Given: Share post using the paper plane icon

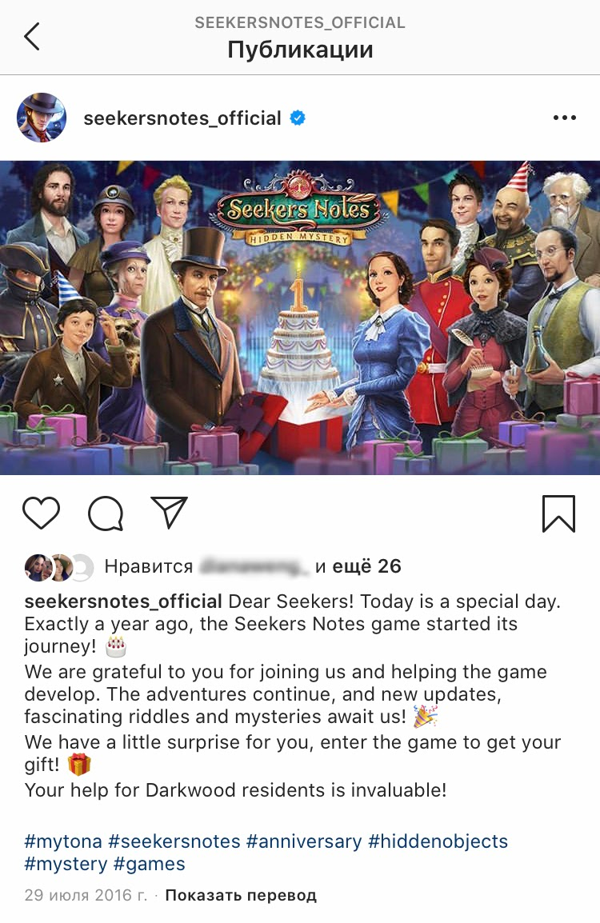Looking at the screenshot, I should pos(170,512).
